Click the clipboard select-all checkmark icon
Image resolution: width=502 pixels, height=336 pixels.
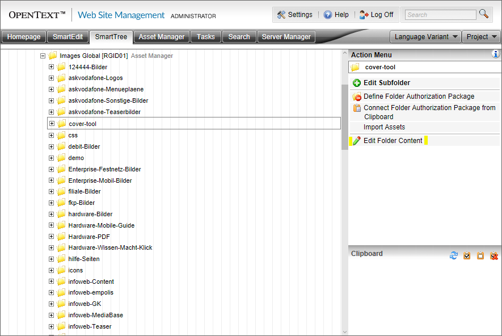coord(467,255)
